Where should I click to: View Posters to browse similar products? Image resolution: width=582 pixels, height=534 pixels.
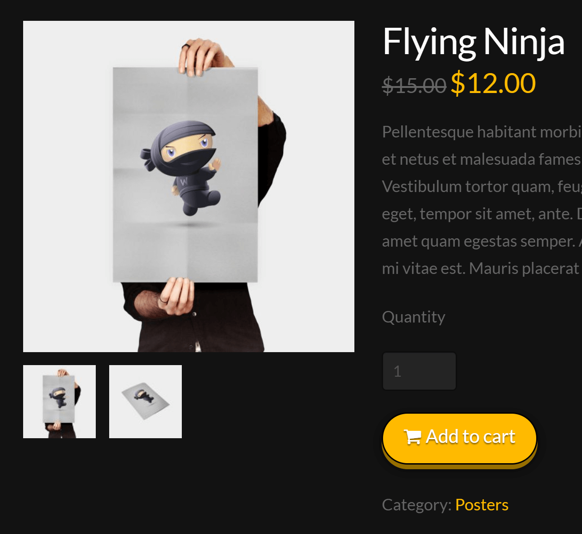(x=481, y=504)
